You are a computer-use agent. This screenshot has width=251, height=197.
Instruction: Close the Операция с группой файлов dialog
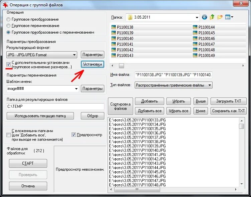pos(241,3)
